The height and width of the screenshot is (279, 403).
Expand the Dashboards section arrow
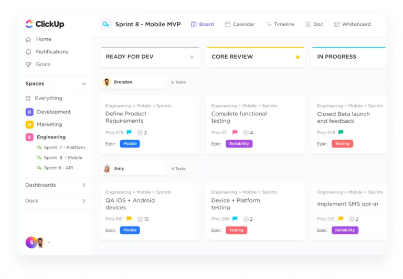click(x=84, y=185)
